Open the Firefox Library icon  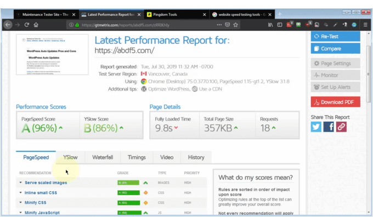click(x=270, y=25)
